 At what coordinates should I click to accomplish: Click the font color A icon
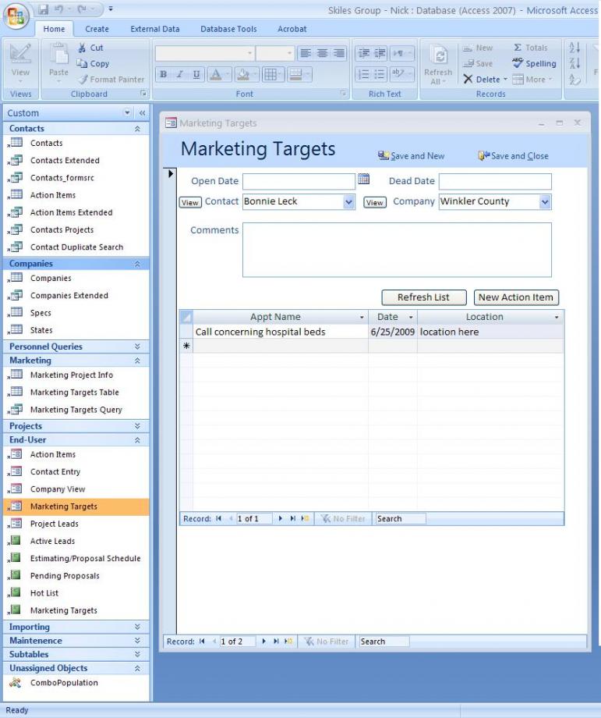point(216,74)
